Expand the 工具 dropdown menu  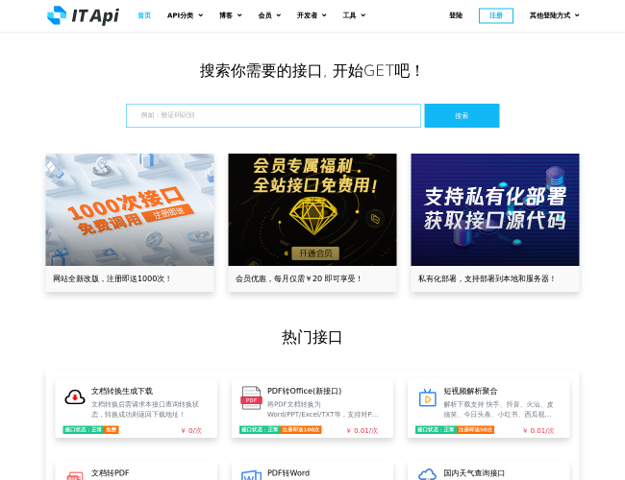tap(354, 15)
